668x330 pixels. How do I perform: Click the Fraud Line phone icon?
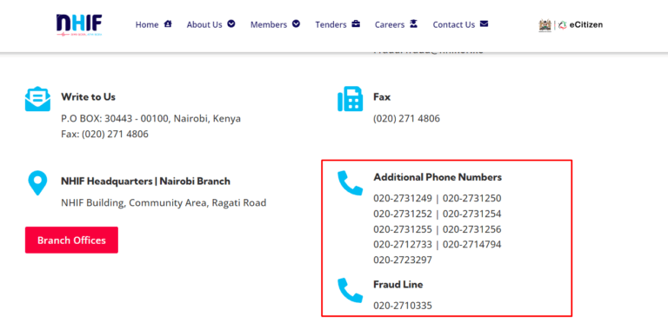351,290
